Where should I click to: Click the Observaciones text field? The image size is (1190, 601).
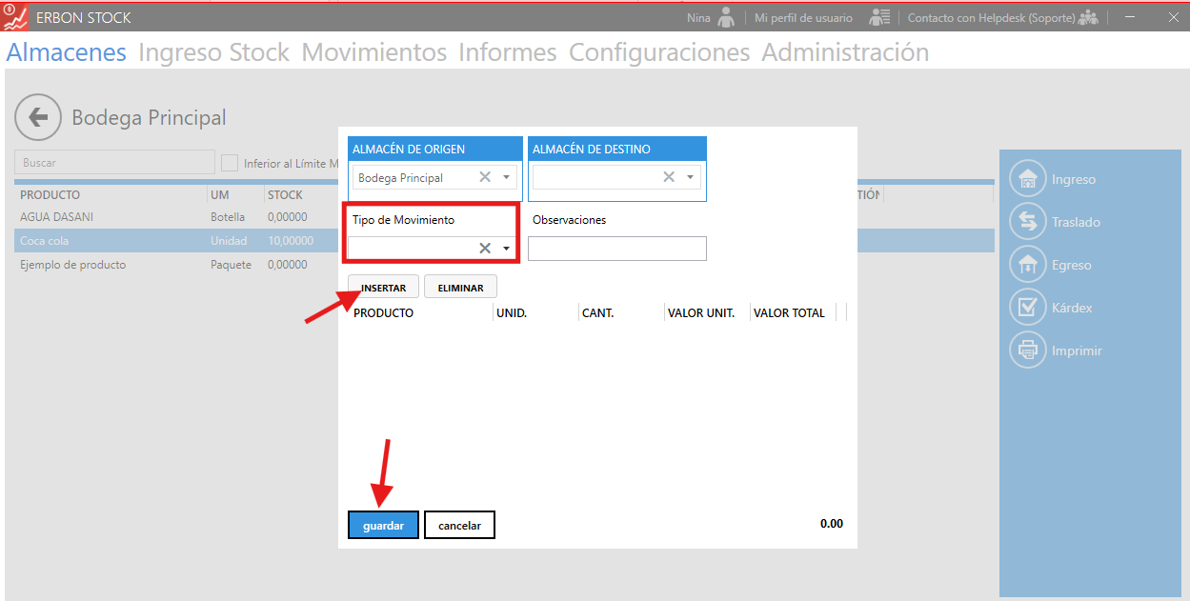pos(616,249)
